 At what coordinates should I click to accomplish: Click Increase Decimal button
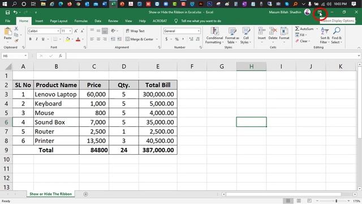click(x=191, y=39)
